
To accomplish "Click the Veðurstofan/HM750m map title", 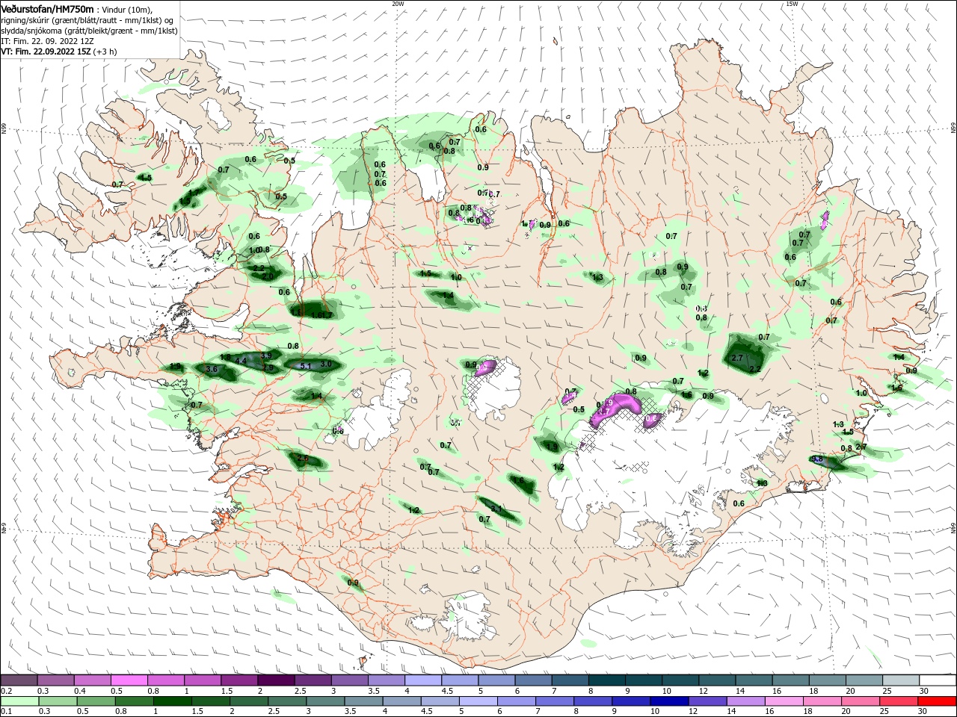I will pos(47,8).
